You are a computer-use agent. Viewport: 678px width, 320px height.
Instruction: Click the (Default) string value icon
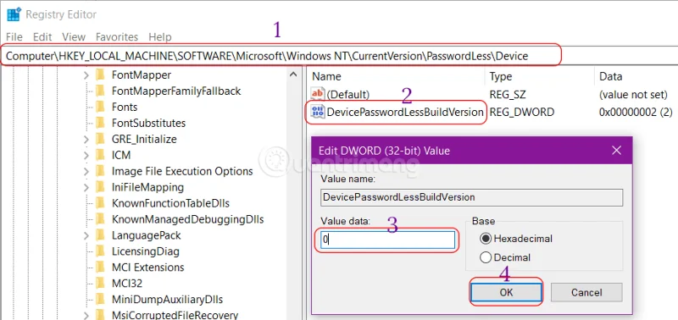318,94
